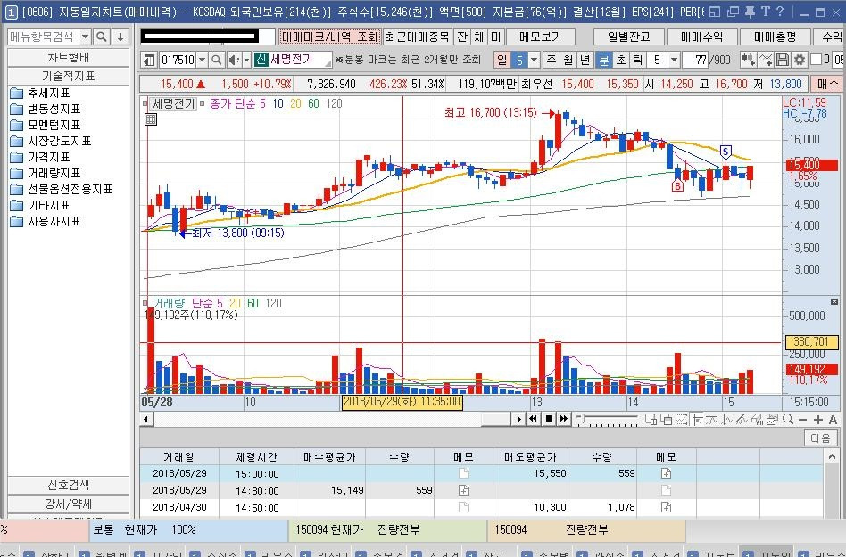Viewport: 846px width, 557px height.
Task: Open the 차트형태 tab
Action: coord(68,58)
